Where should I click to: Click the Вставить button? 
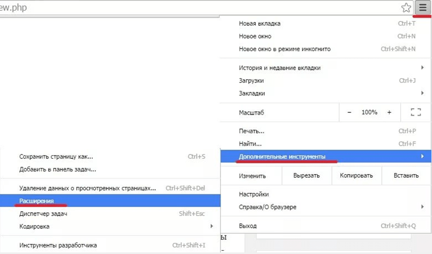[406, 175]
